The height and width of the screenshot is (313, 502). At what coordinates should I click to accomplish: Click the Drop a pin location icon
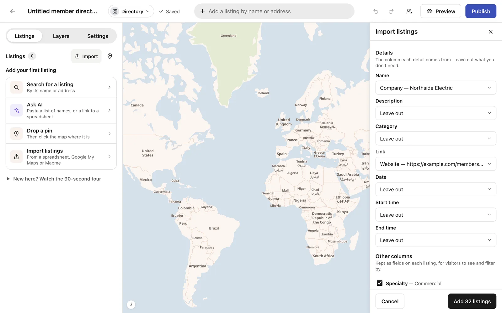click(x=16, y=134)
